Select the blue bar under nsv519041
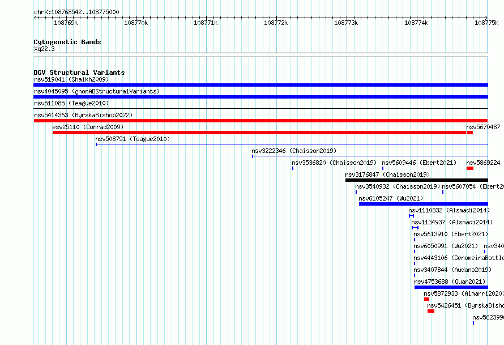This screenshot has height=345, width=504. (260, 85)
